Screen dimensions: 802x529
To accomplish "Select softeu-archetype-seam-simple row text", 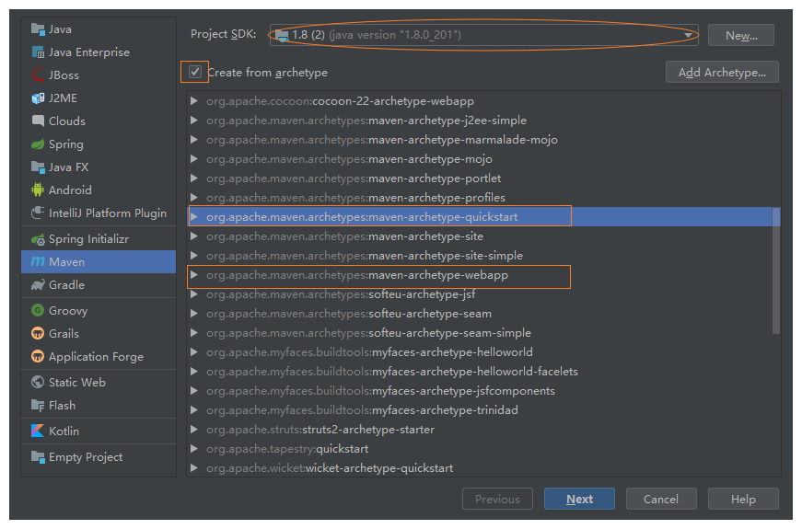I will click(x=369, y=333).
